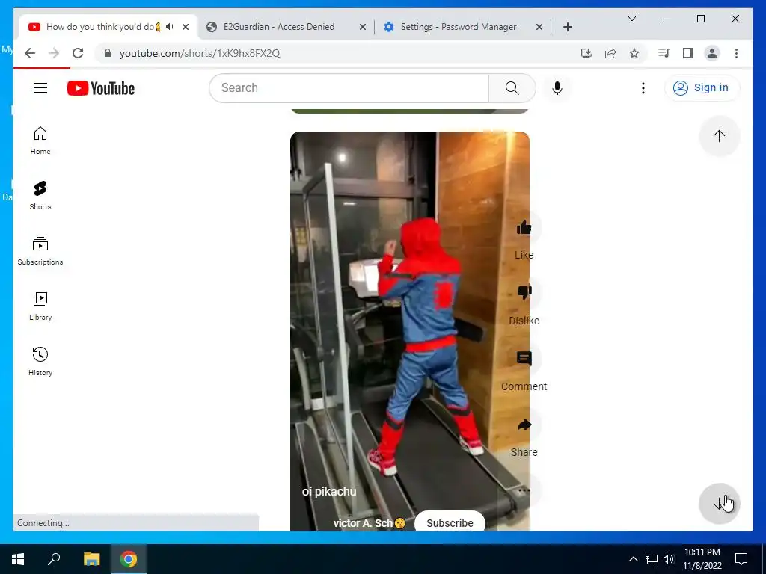Click Chrome icon in taskbar
This screenshot has width=766, height=574.
pos(129,559)
